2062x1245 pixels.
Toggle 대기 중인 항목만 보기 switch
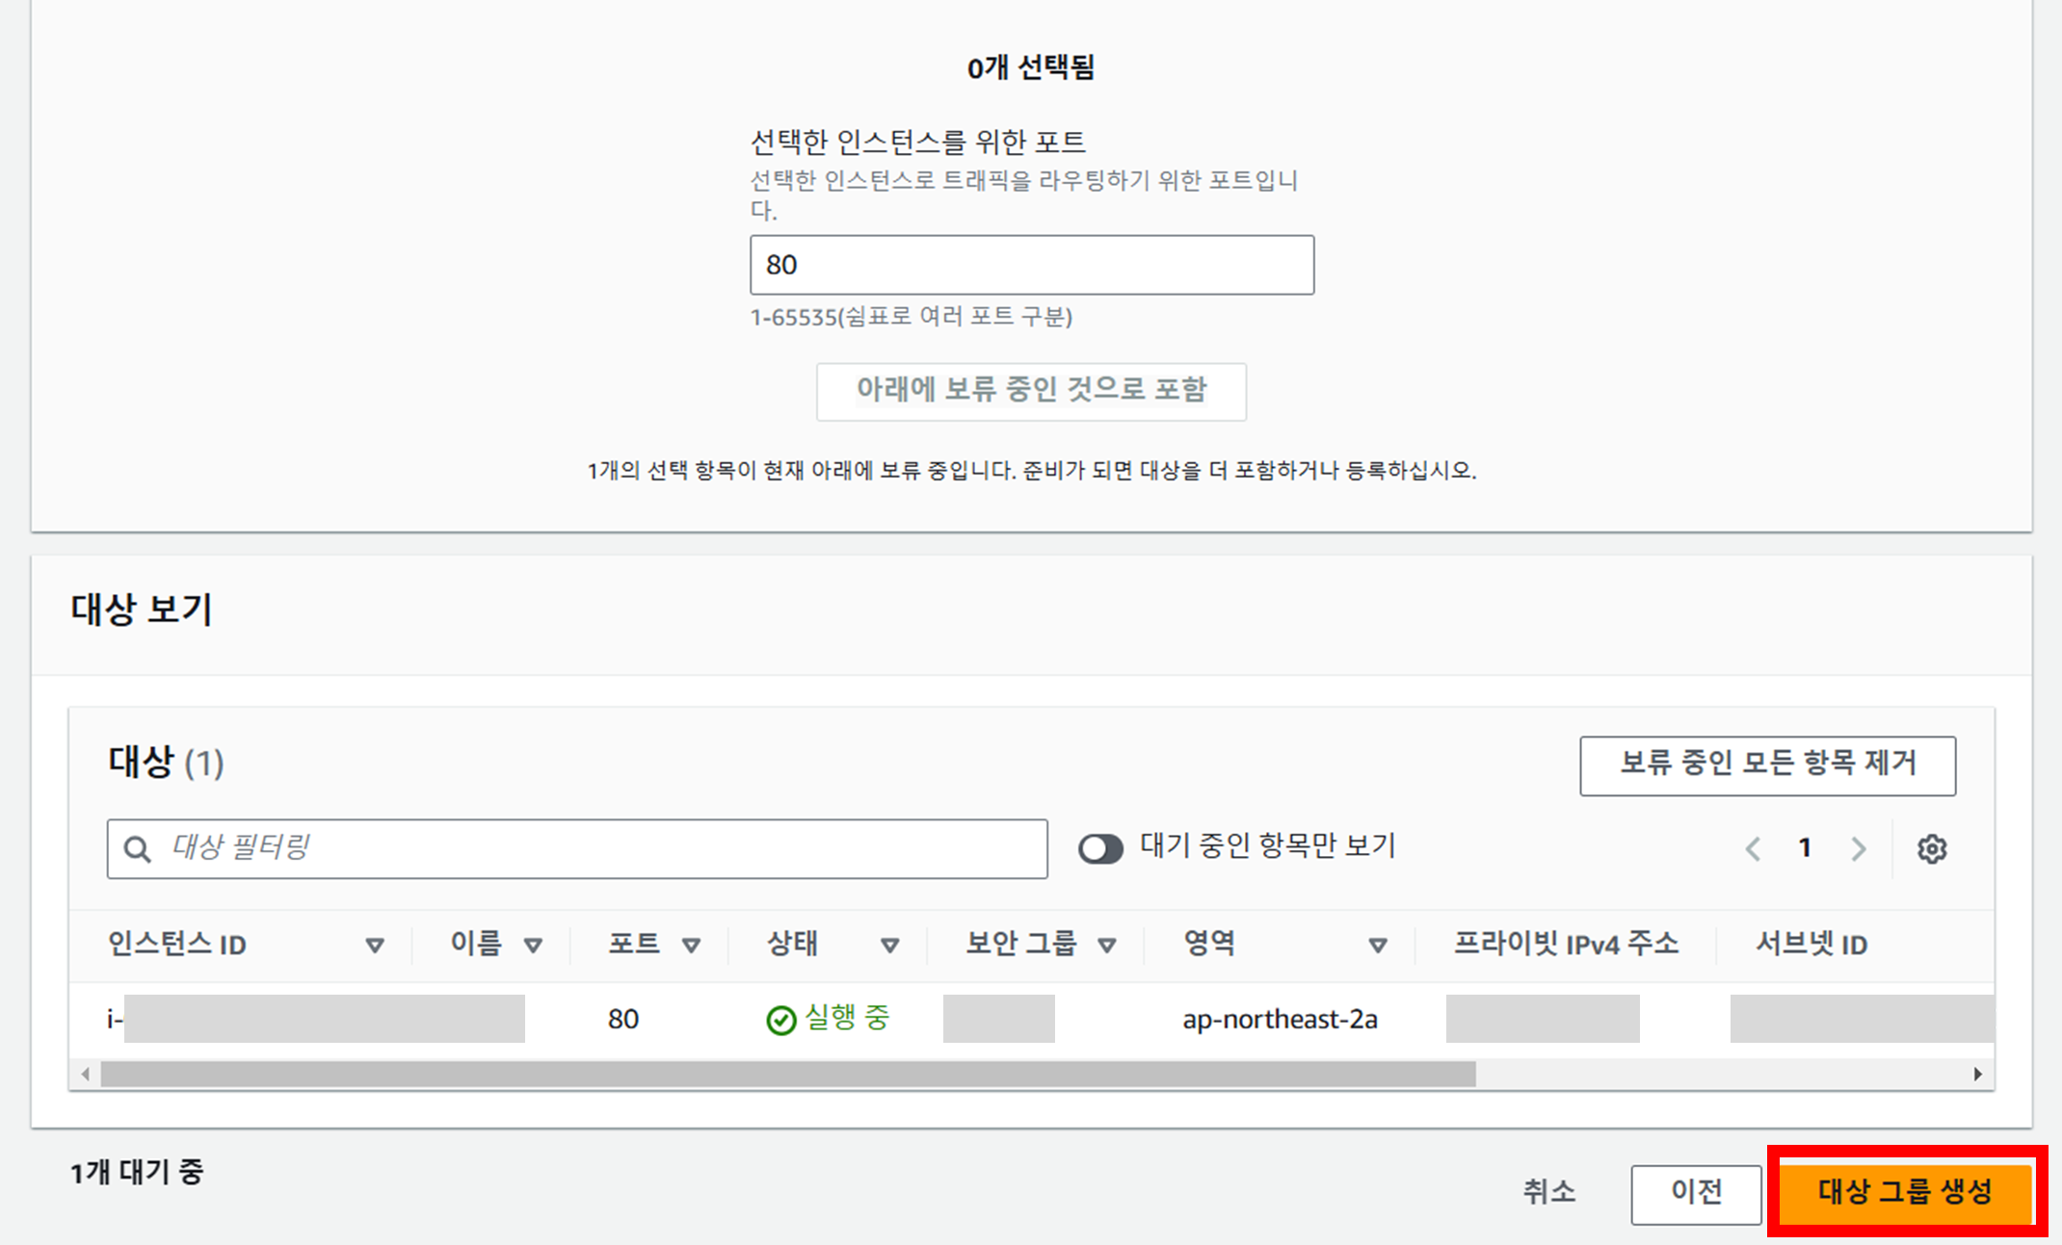point(1100,849)
